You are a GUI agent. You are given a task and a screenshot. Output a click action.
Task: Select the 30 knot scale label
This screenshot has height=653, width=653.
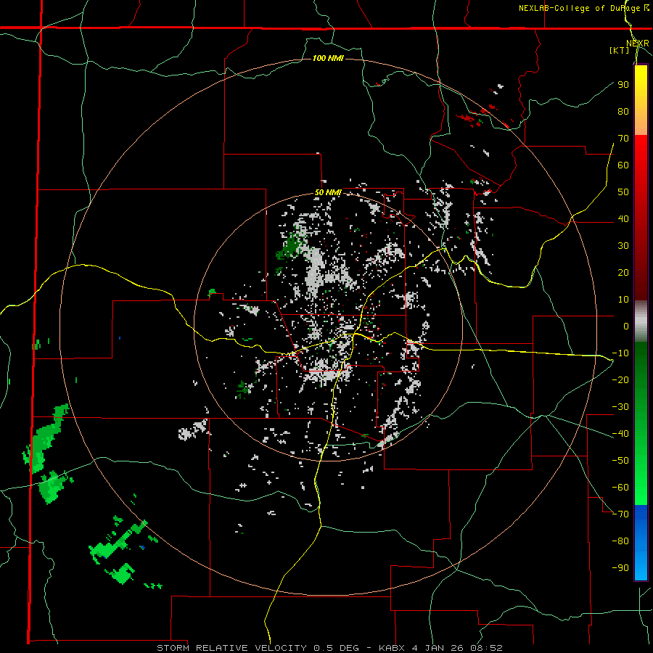click(x=623, y=246)
